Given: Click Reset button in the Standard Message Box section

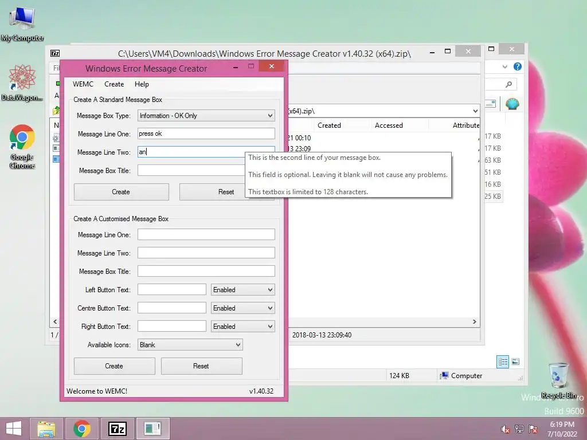Looking at the screenshot, I should tap(226, 192).
